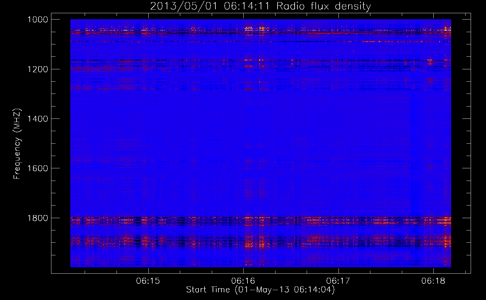The width and height of the screenshot is (486, 300).
Task: Click the 1400 frequency tick label
Action: tap(38, 119)
